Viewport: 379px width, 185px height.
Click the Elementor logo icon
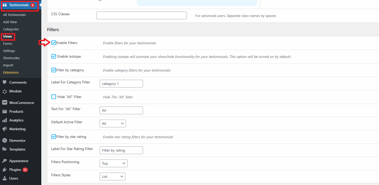tap(5, 140)
